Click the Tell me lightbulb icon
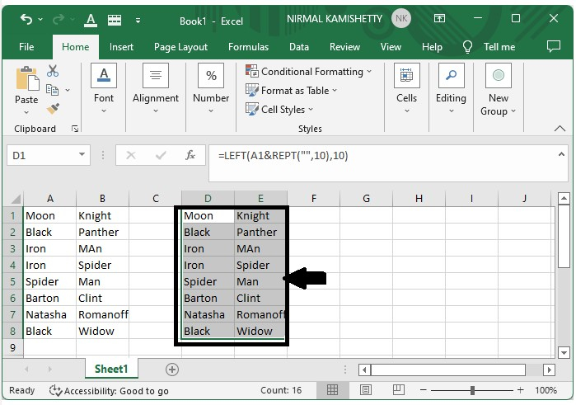The image size is (576, 405). click(468, 47)
